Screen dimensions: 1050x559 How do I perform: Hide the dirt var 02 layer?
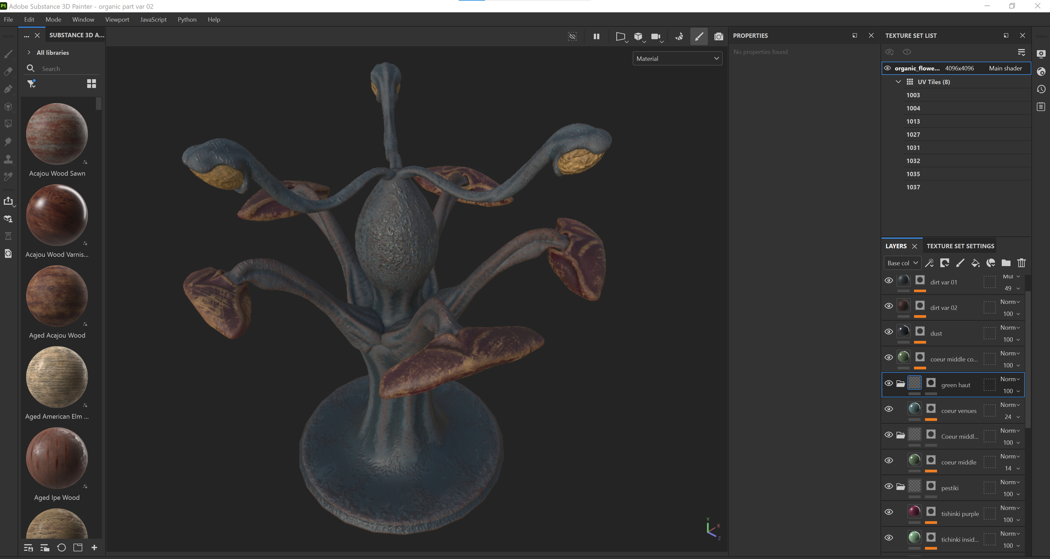pos(889,306)
